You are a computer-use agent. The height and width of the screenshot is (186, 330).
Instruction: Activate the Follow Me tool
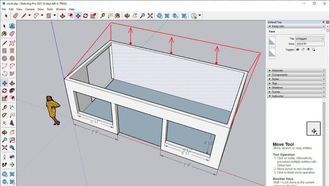point(12,91)
